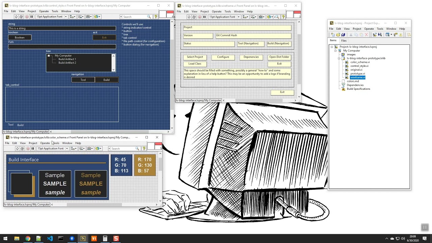Select Tool in navigation control
This screenshot has width=432, height=243.
click(x=83, y=80)
